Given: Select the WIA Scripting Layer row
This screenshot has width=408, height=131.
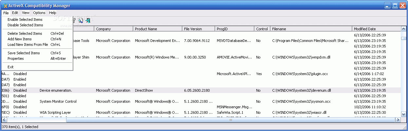Looking at the screenshot, I should point(201,112).
